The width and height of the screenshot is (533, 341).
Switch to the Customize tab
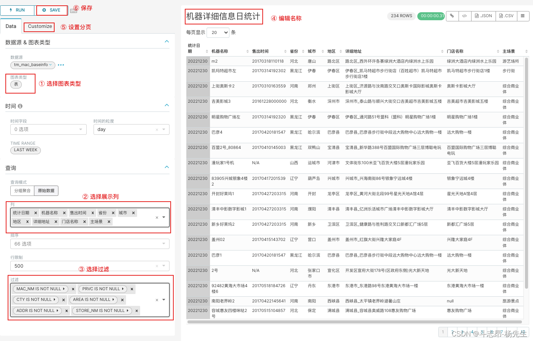pyautogui.click(x=40, y=26)
